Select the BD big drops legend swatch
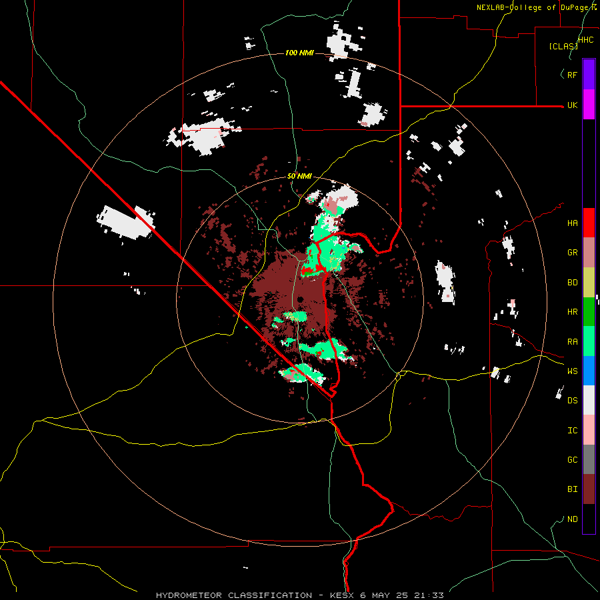 [589, 283]
